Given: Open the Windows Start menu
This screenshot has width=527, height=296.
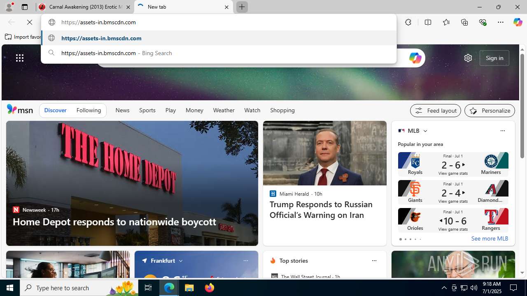Looking at the screenshot, I should (x=10, y=288).
